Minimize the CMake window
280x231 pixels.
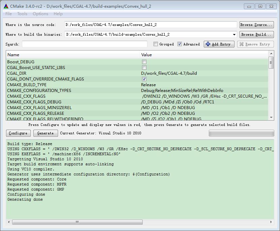[x=249, y=6]
